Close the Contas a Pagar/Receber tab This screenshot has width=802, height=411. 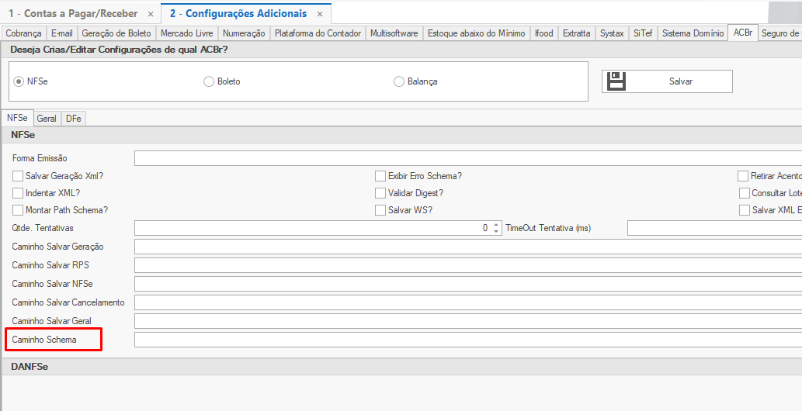click(151, 14)
